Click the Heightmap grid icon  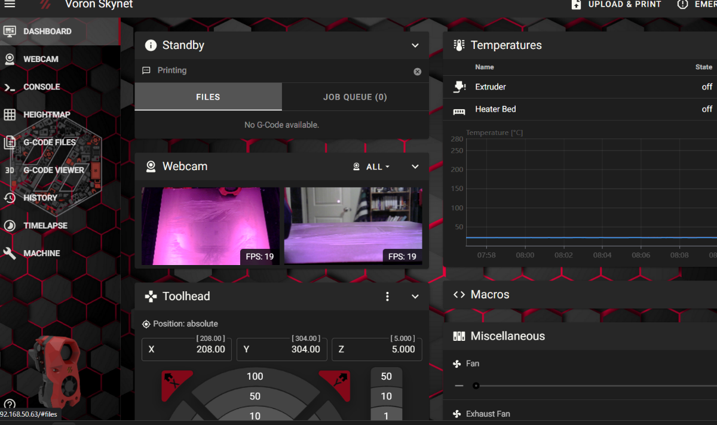point(10,115)
